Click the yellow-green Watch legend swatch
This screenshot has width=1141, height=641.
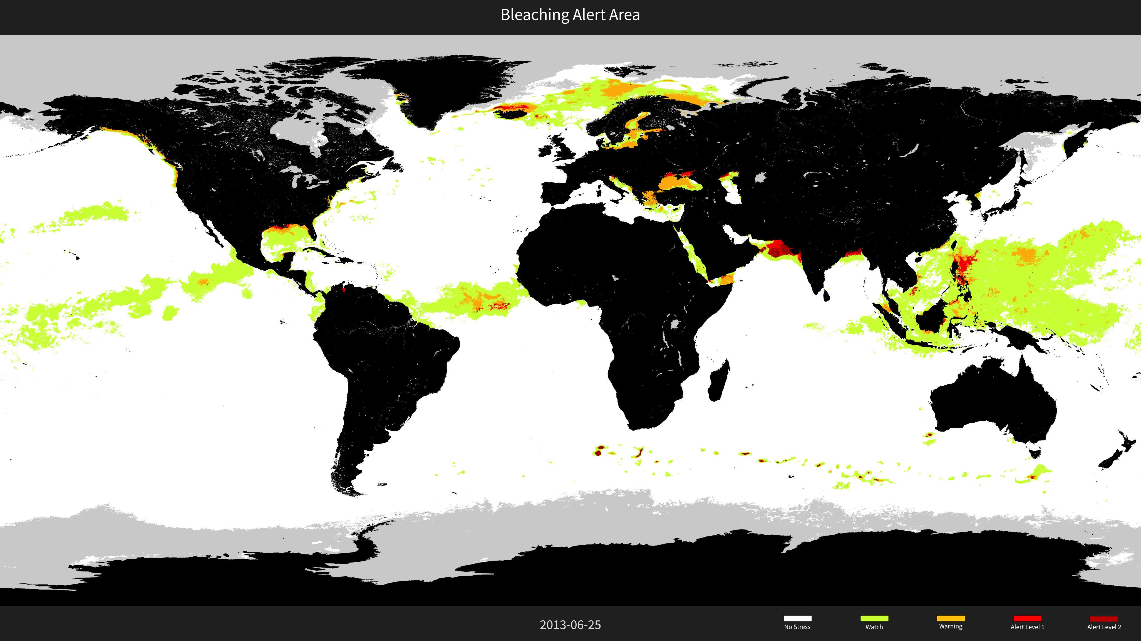(x=874, y=618)
